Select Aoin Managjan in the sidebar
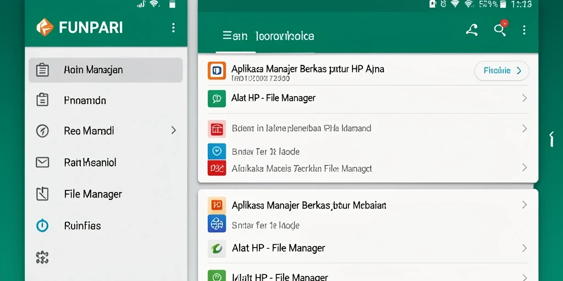Image resolution: width=563 pixels, height=281 pixels. 106,70
